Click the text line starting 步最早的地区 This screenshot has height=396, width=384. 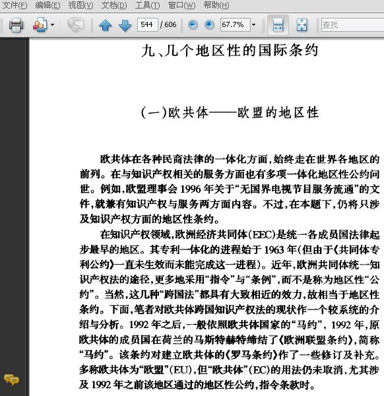coord(230,249)
